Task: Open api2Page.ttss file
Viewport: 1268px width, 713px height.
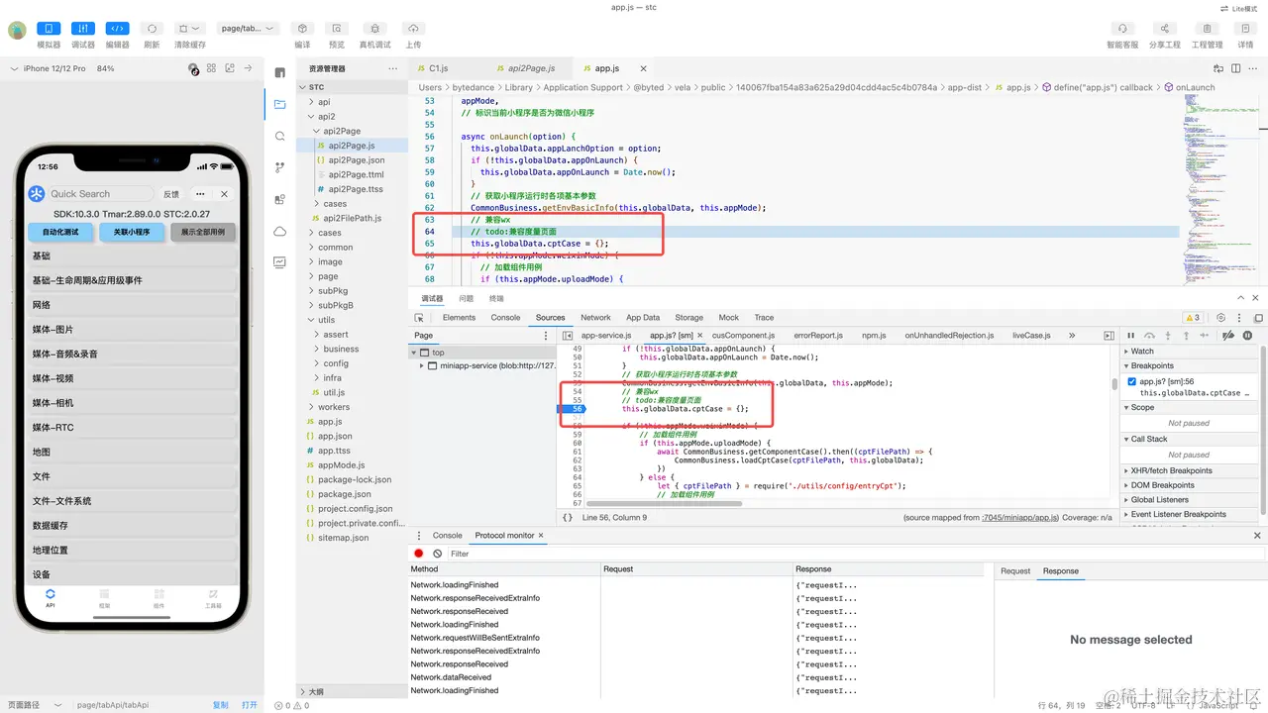Action: 352,189
